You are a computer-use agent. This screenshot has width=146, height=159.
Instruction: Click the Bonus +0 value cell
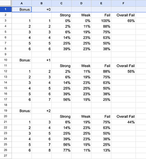click(x=41, y=10)
